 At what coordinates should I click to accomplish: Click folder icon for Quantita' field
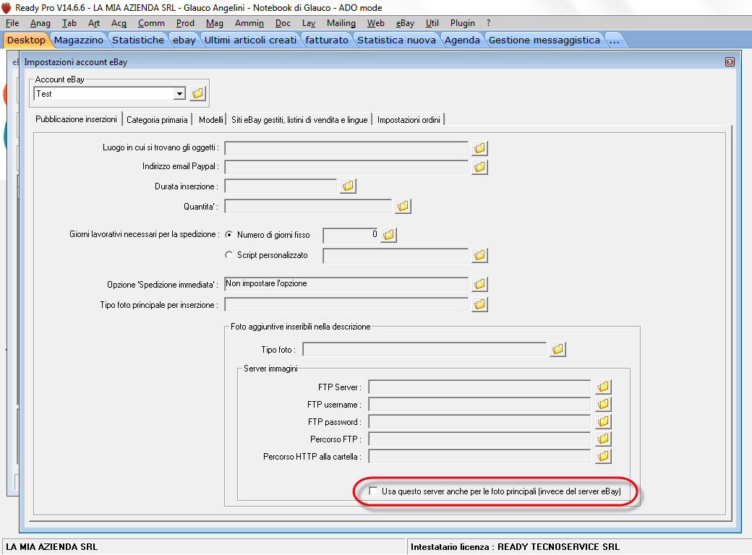pyautogui.click(x=403, y=206)
